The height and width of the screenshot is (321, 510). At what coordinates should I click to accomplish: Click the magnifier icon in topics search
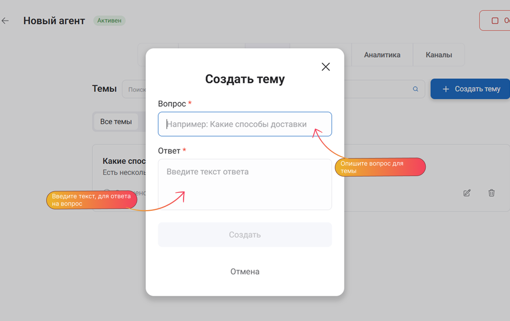click(x=415, y=89)
